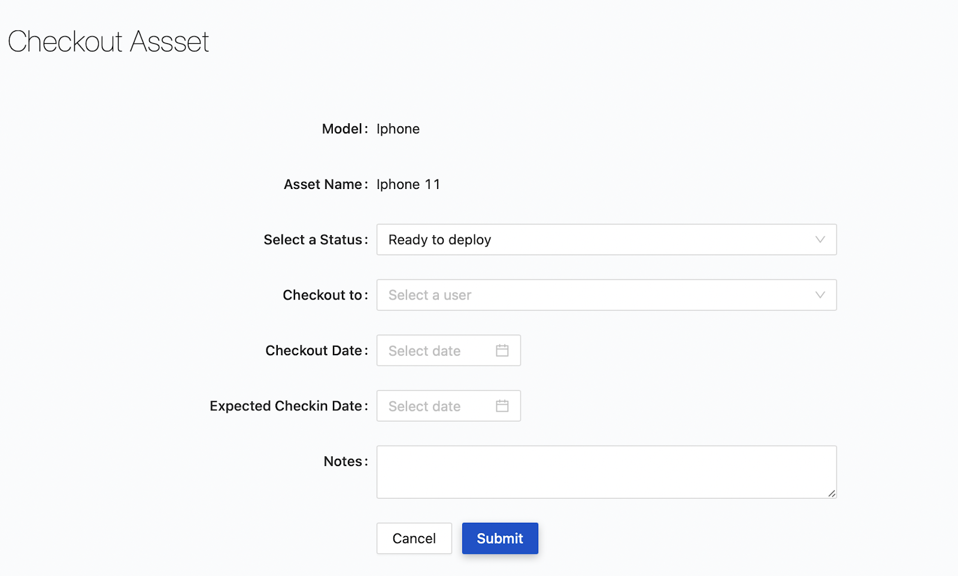Click the Model label
Viewport: 958px width, 576px height.
pyautogui.click(x=345, y=129)
